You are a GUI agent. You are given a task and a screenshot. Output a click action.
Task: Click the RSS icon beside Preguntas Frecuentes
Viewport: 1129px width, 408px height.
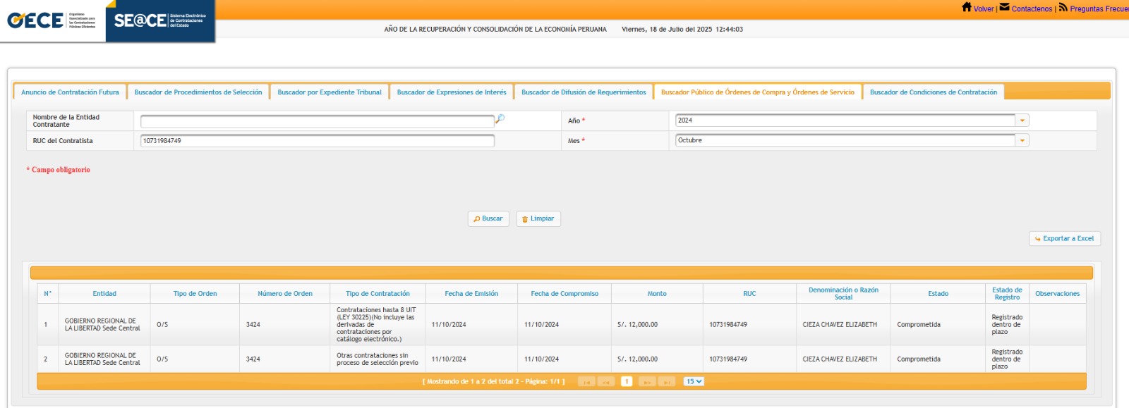tap(1063, 7)
